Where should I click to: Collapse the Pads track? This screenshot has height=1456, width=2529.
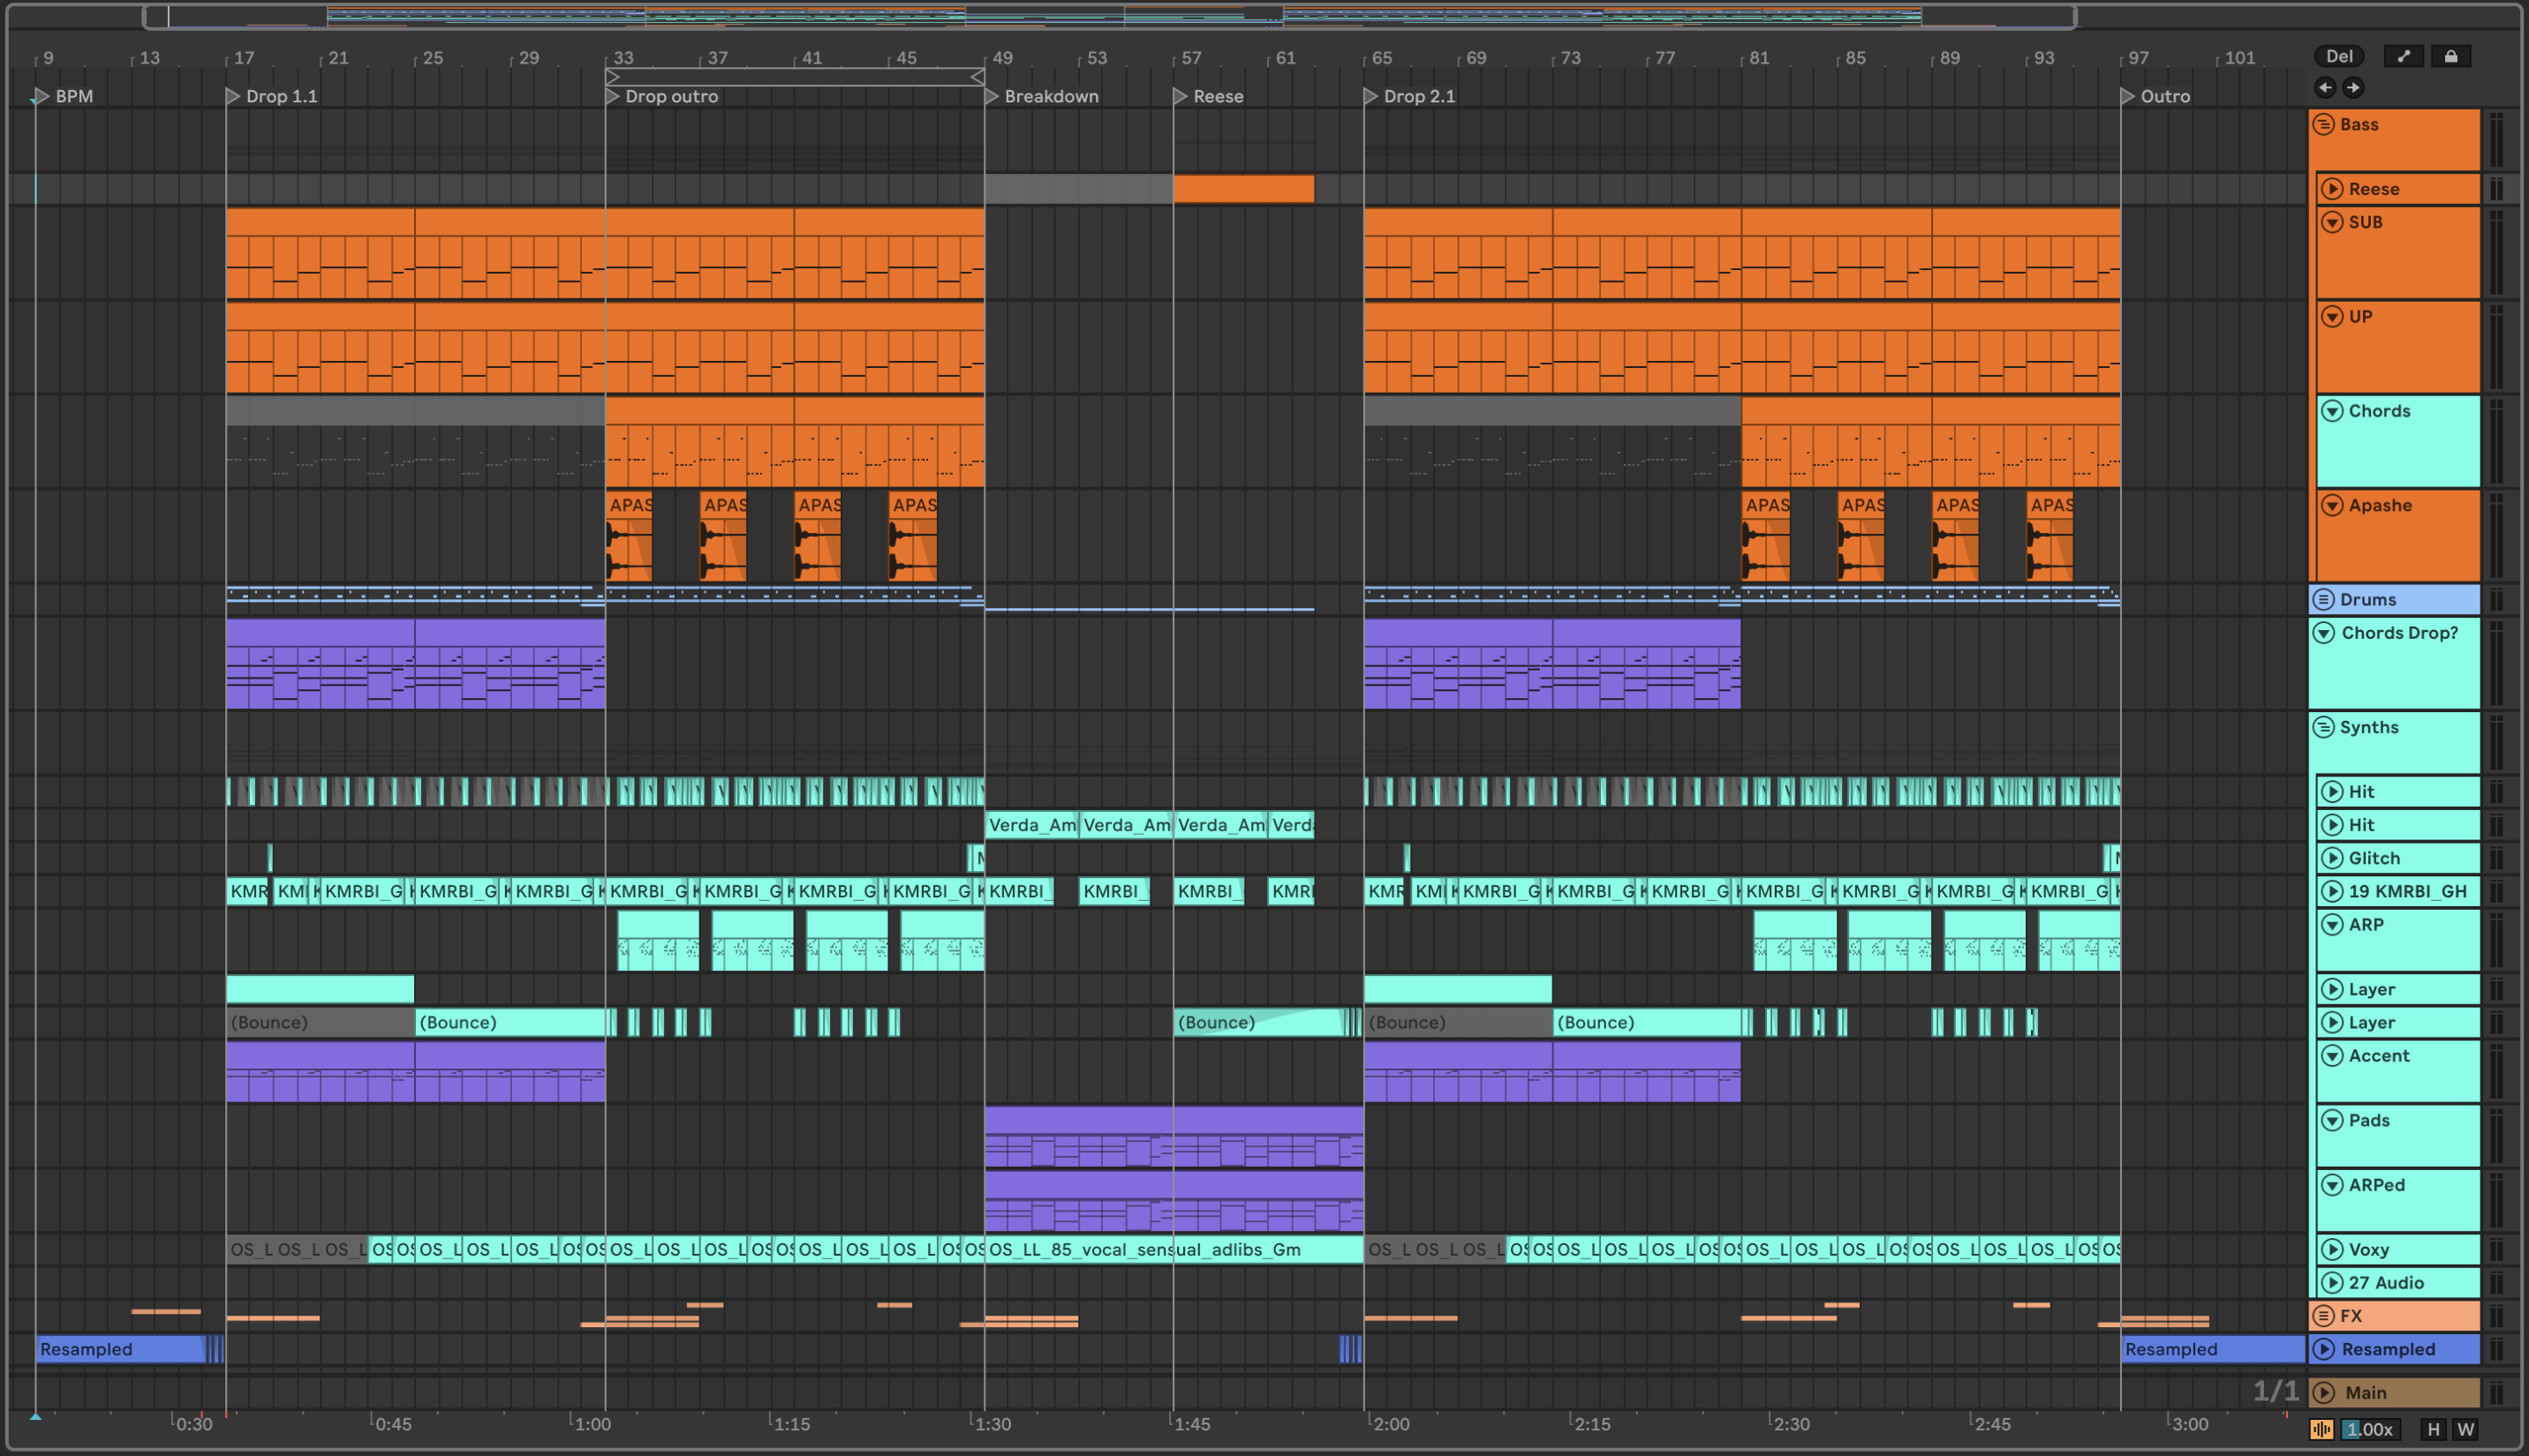pos(2332,1120)
